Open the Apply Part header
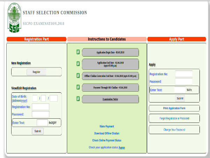The width and height of the screenshot is (210, 158). coord(177,39)
